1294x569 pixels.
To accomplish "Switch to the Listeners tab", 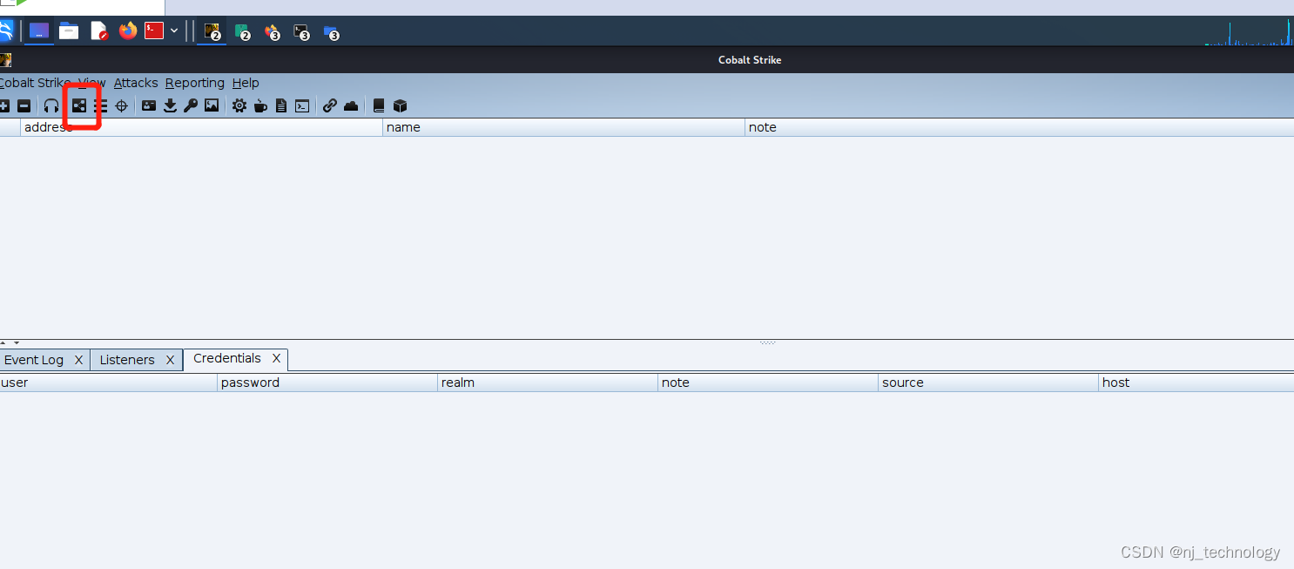I will 127,360.
